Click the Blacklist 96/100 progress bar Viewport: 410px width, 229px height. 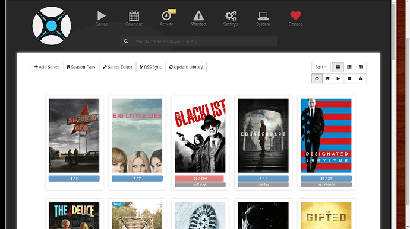point(200,179)
